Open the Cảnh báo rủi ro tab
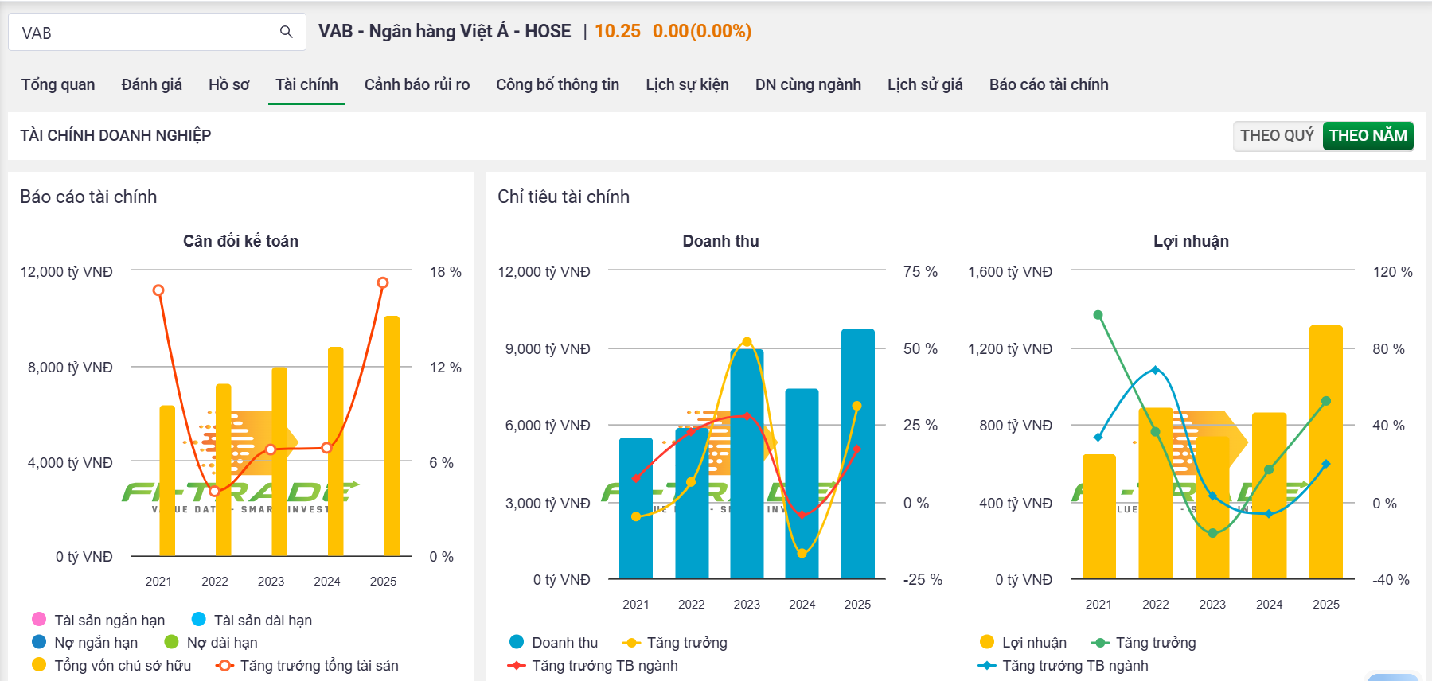Screen dimensions: 1432x681 click(x=417, y=84)
